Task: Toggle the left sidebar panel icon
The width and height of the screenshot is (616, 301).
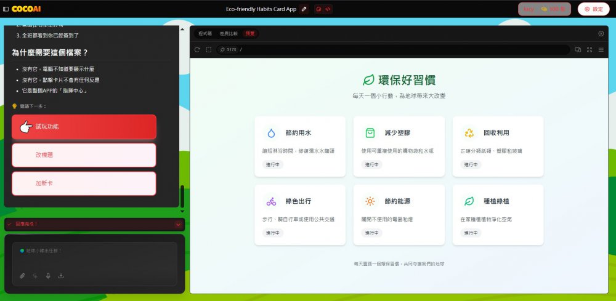Action: pyautogui.click(x=6, y=9)
